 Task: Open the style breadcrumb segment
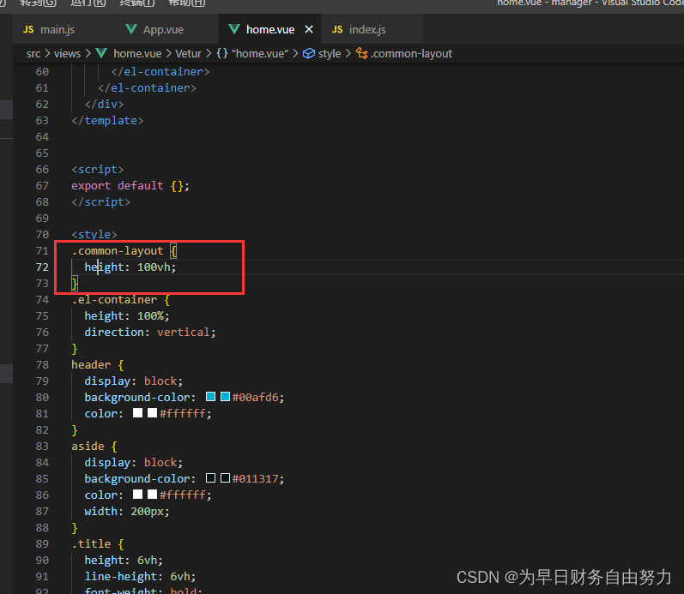[330, 54]
